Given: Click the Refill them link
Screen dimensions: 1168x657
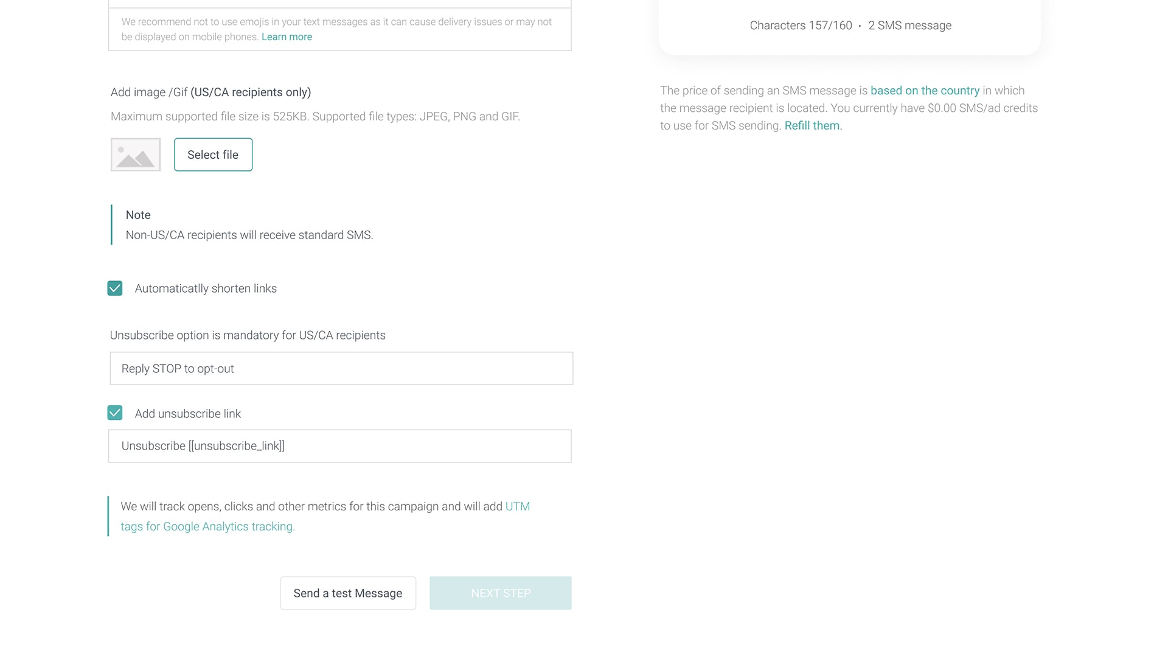Looking at the screenshot, I should tap(813, 125).
